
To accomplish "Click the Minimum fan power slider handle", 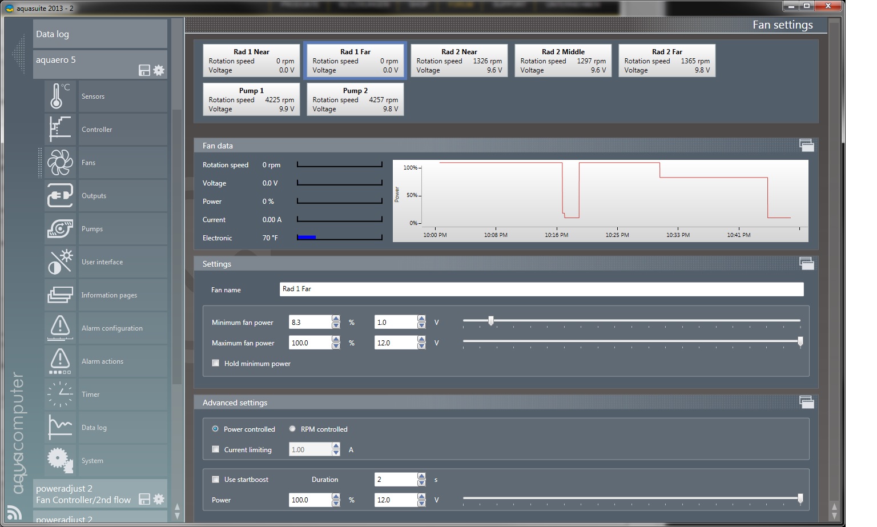I will 490,321.
